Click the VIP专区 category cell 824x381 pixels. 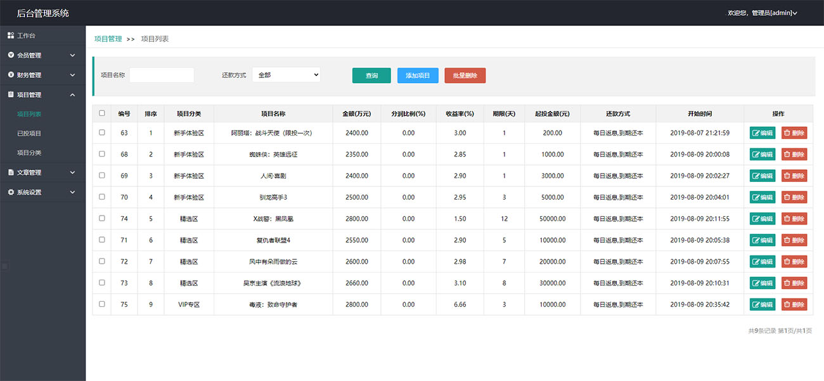[189, 304]
